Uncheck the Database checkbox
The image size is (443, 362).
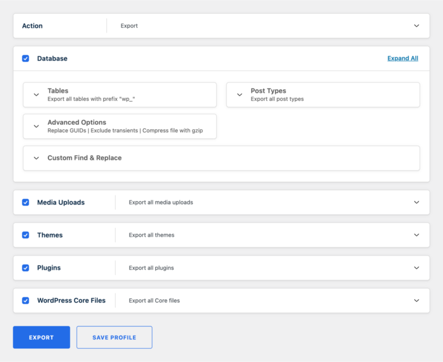(25, 59)
